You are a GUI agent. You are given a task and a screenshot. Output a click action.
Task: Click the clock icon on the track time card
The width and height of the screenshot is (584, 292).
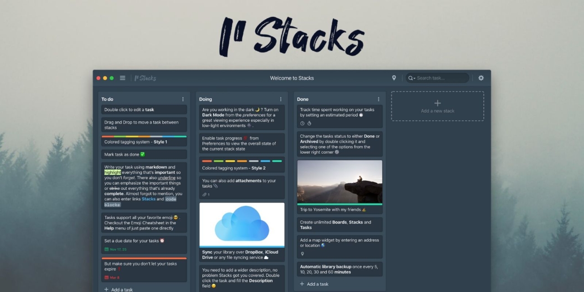coord(302,123)
